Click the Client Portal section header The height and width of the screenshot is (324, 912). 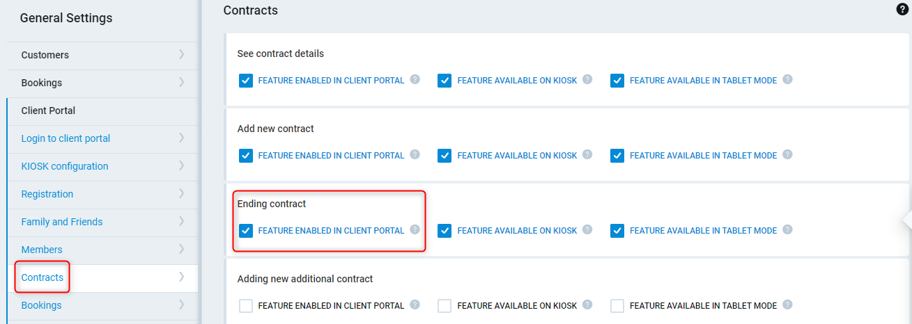48,111
